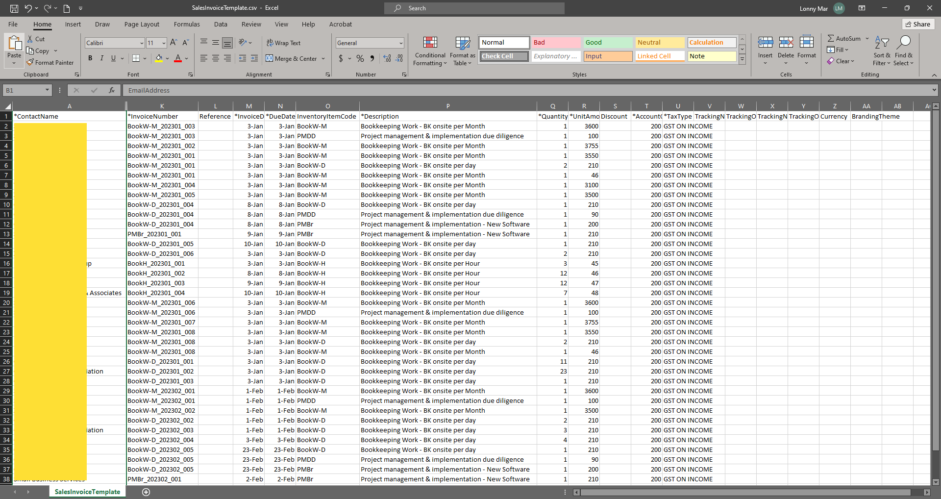This screenshot has width=941, height=499.
Task: Expand the cell Styles gallery
Action: pyautogui.click(x=743, y=59)
